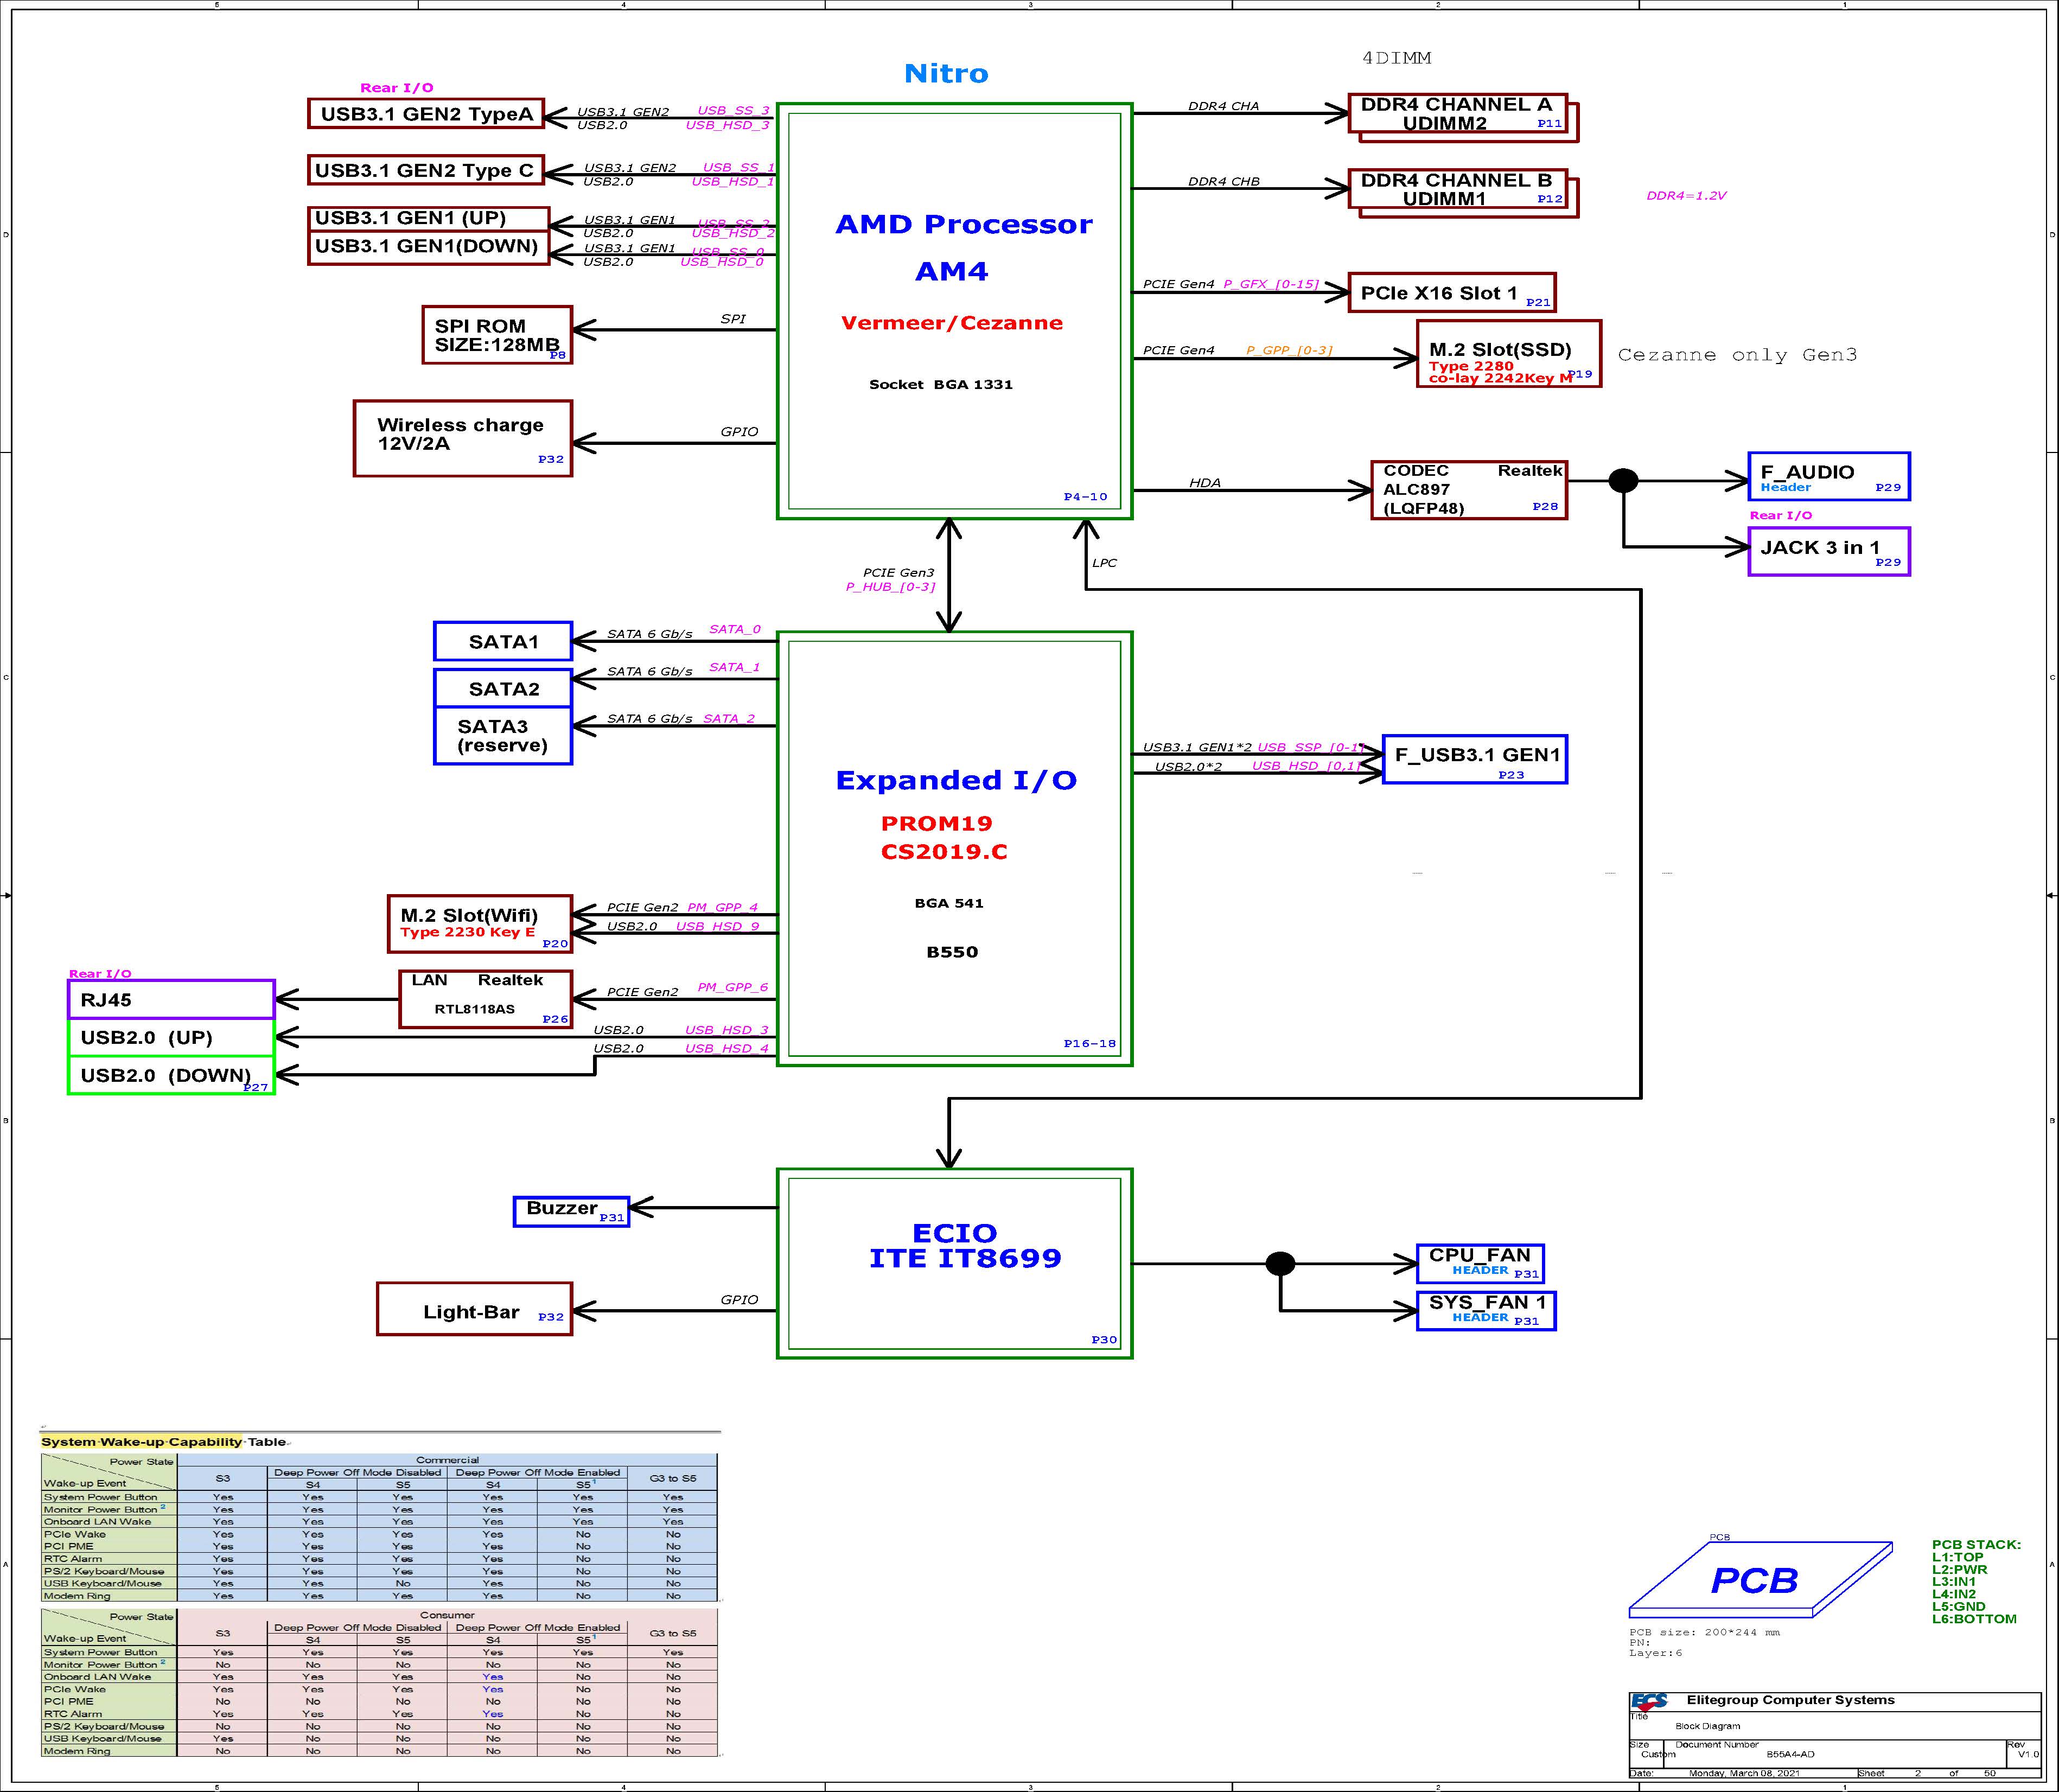Click the RJ45 box
Screen dimensions: 2059x1792
pyautogui.click(x=171, y=999)
